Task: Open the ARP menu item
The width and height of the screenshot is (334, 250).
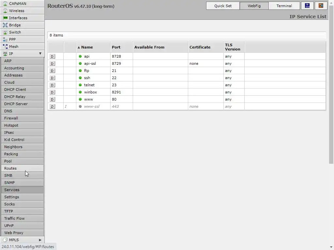Action: 22,61
